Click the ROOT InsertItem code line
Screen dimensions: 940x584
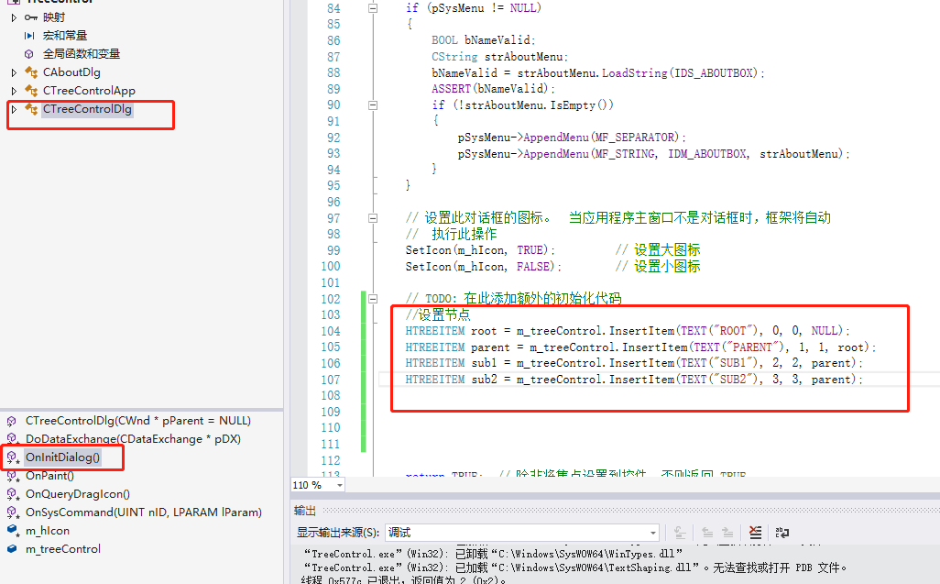coord(628,331)
